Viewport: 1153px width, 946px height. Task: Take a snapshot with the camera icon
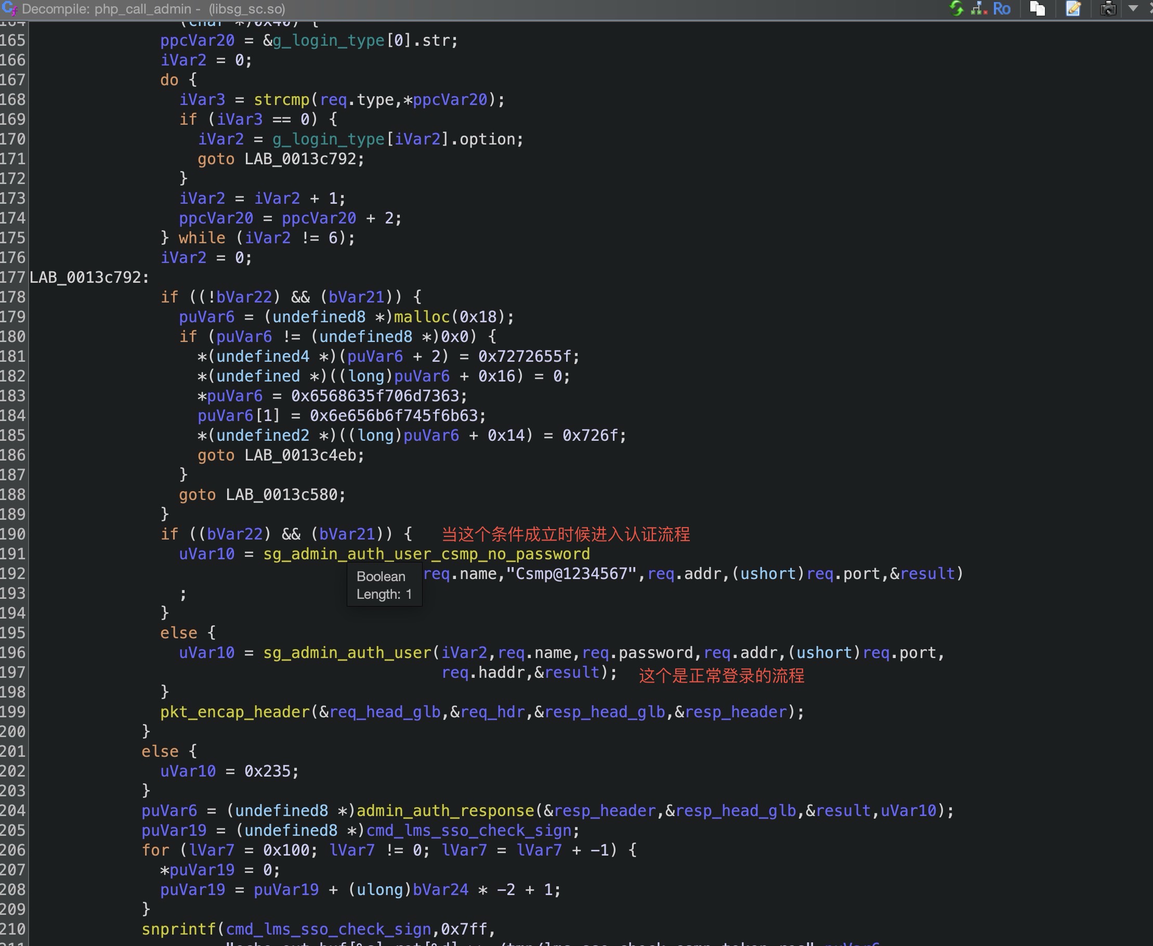[x=1108, y=9]
